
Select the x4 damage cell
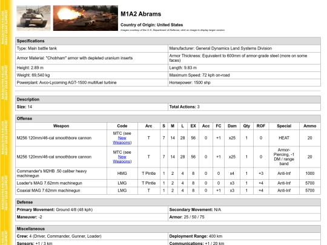[232, 174]
